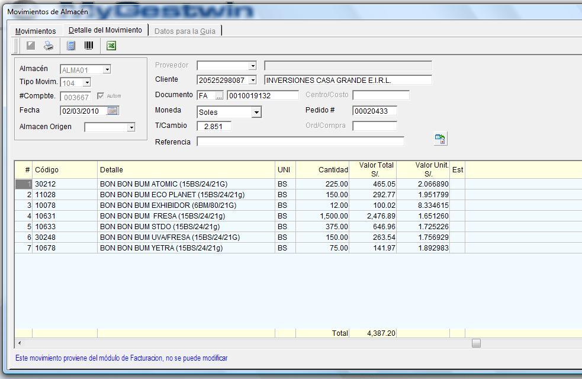This screenshot has height=379, width=582.
Task: Click the ellipsis button next to FA
Action: [x=220, y=96]
